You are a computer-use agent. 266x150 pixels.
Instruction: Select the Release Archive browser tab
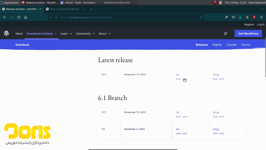(22, 9)
